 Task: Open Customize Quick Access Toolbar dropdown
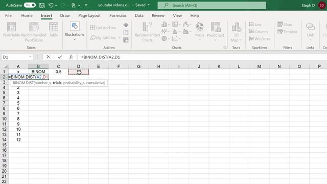tap(86, 6)
